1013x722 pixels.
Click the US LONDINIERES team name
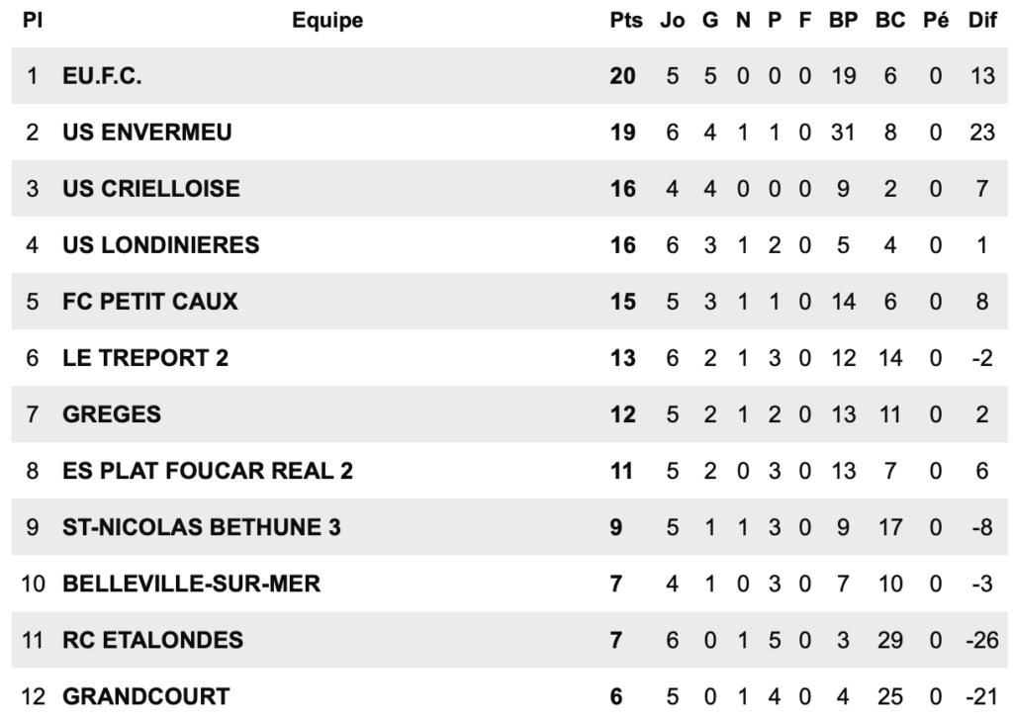coord(161,244)
